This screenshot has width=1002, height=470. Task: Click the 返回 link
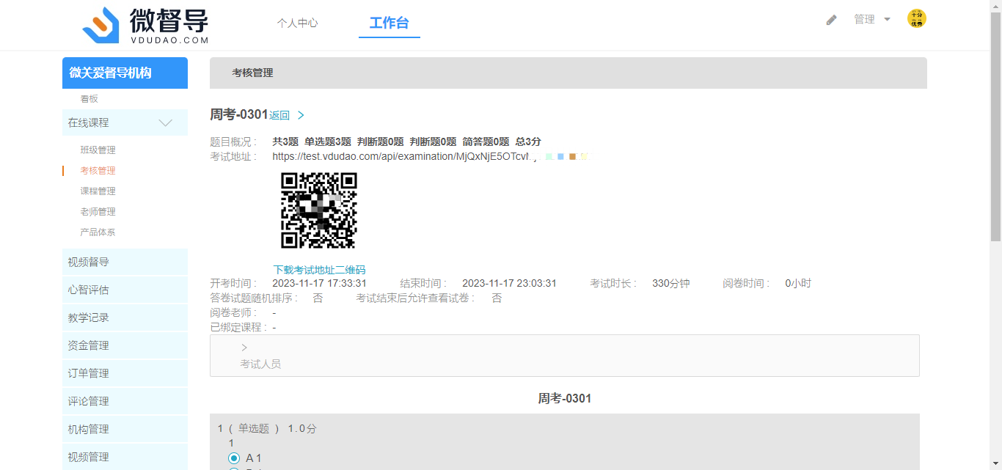tap(279, 115)
